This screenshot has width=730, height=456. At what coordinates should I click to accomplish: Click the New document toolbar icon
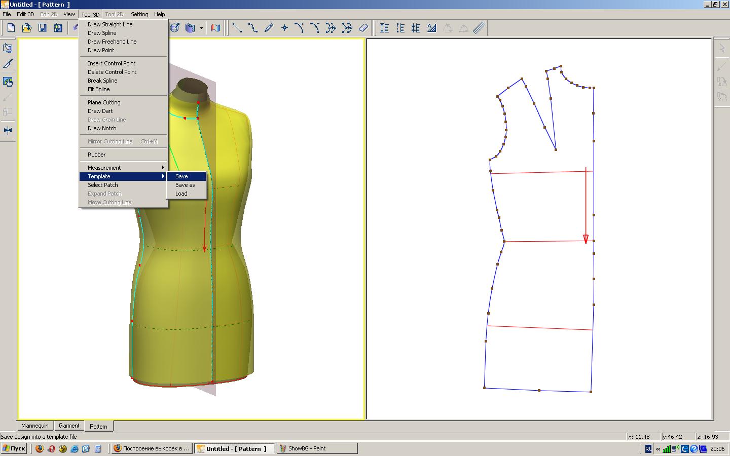point(11,28)
